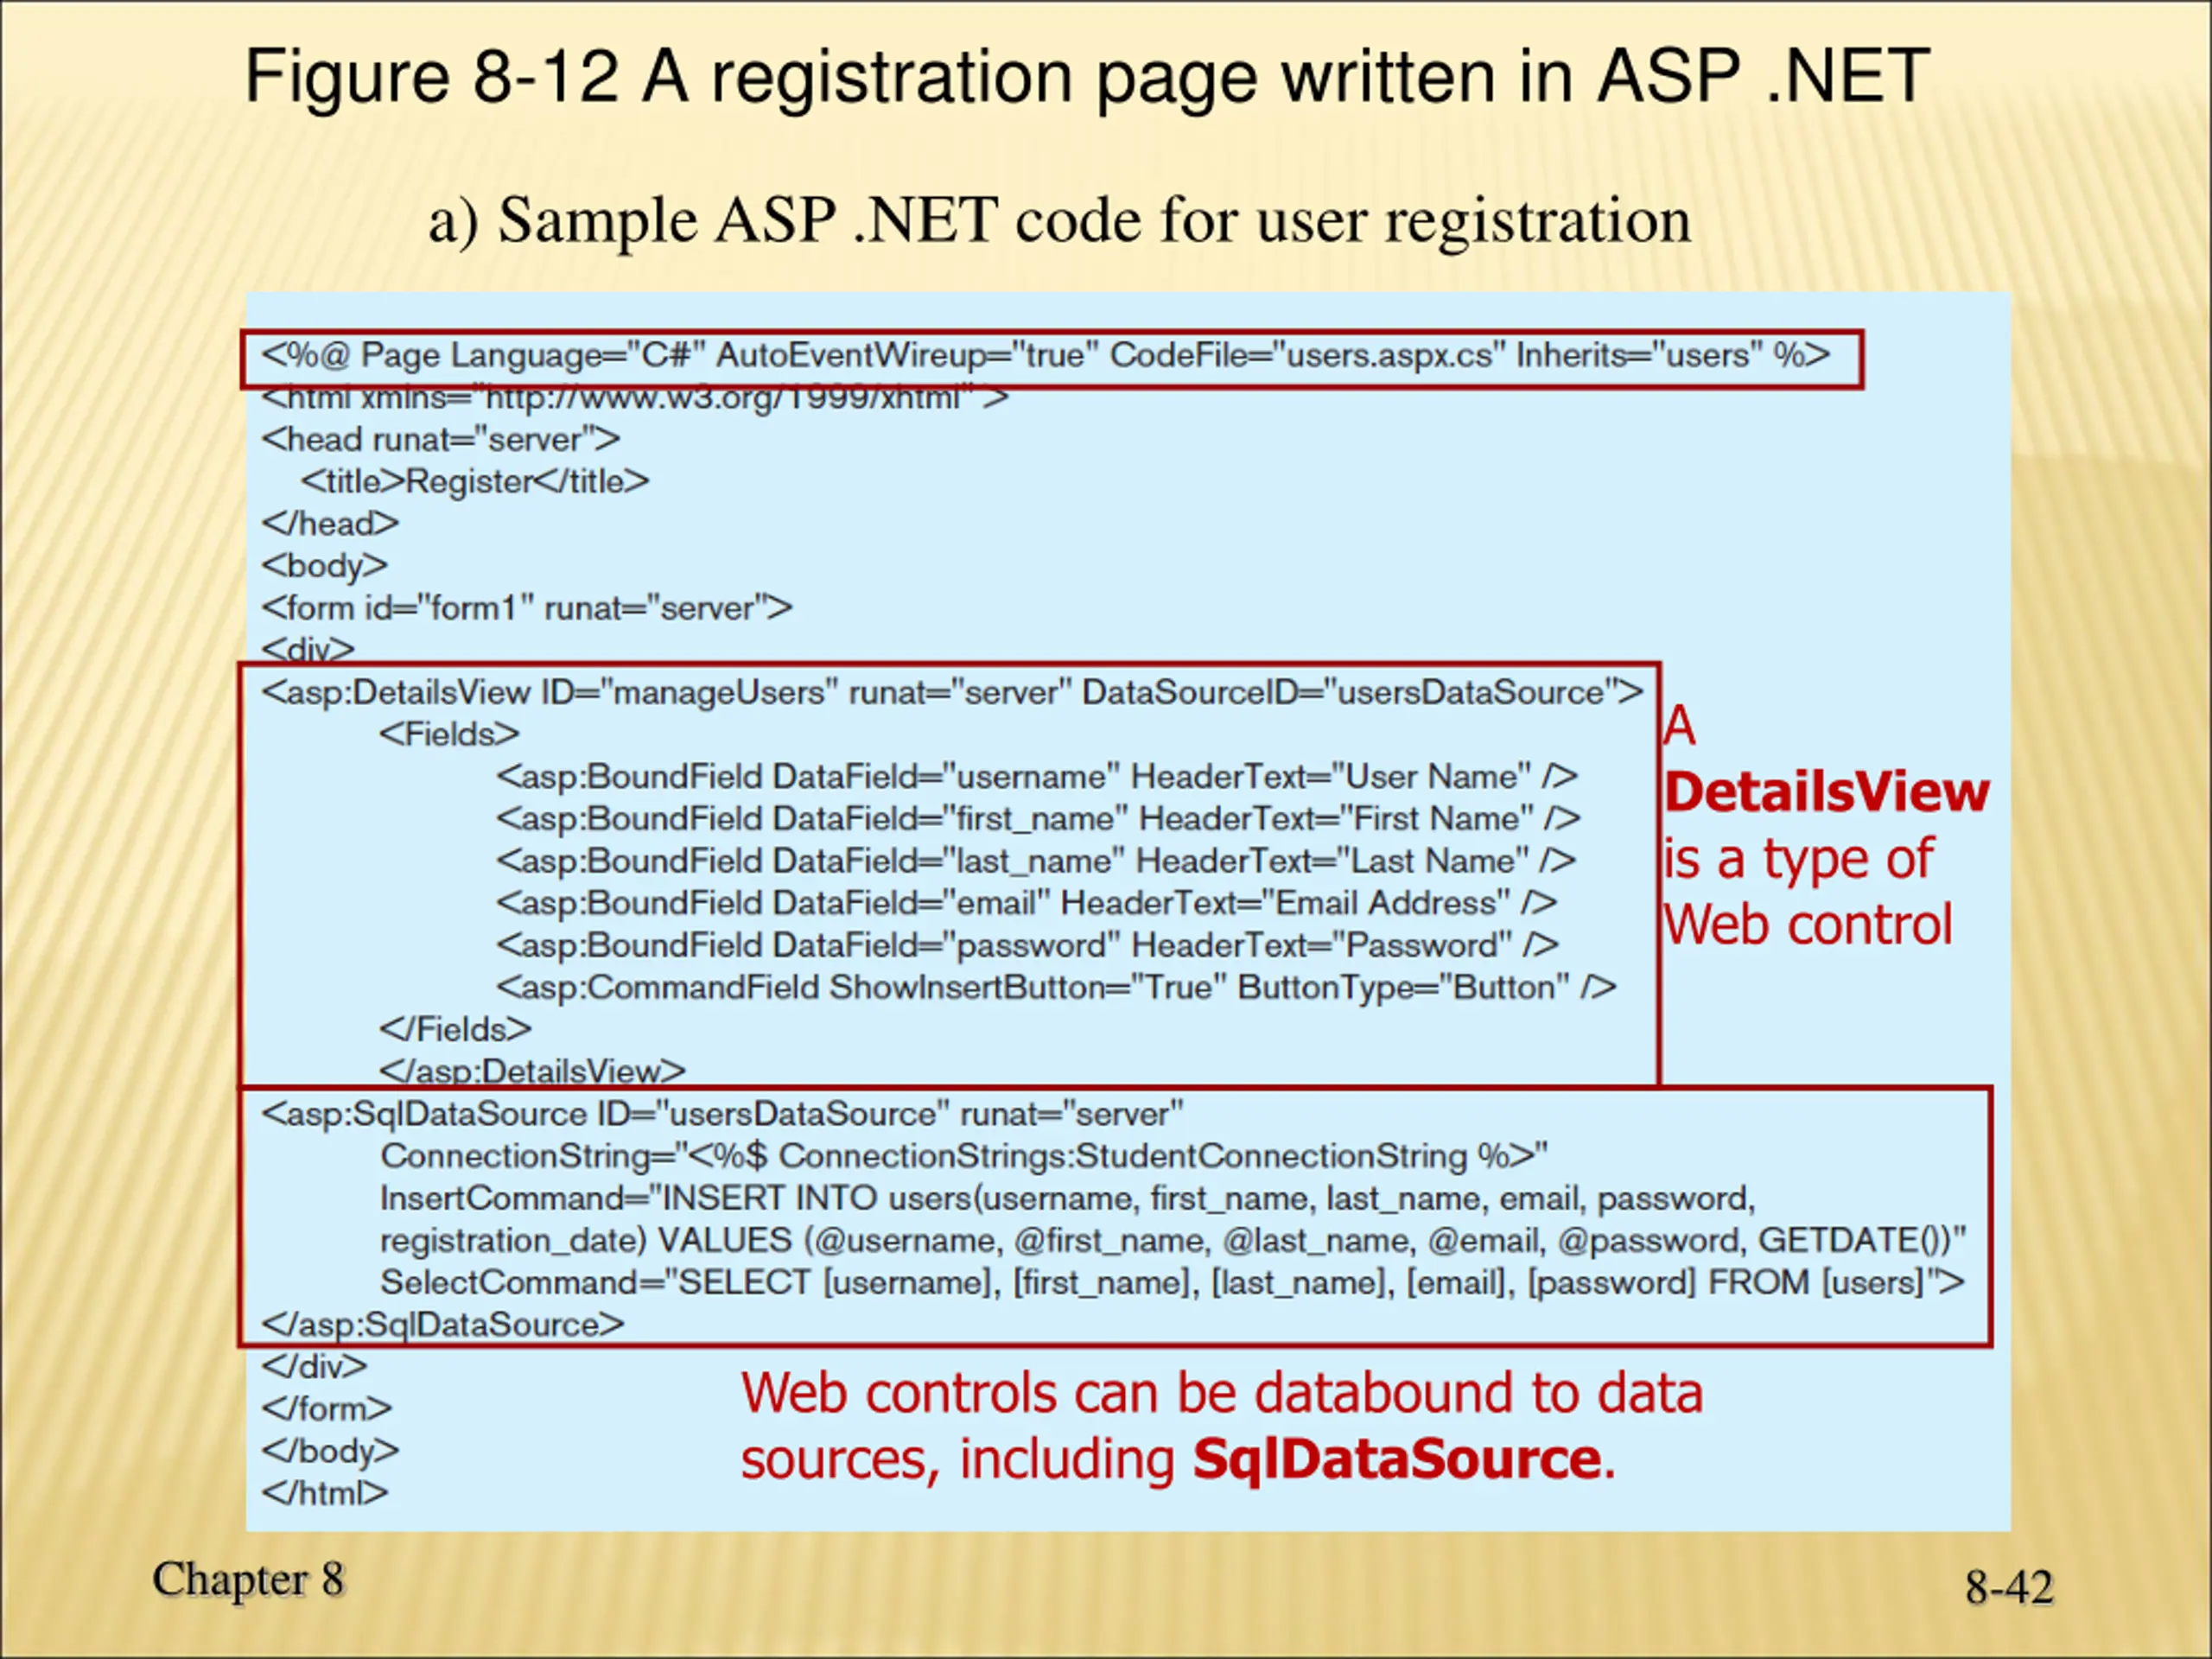This screenshot has width=2212, height=1659.
Task: Click the 'ConnectionString=' code line
Action: (964, 1156)
